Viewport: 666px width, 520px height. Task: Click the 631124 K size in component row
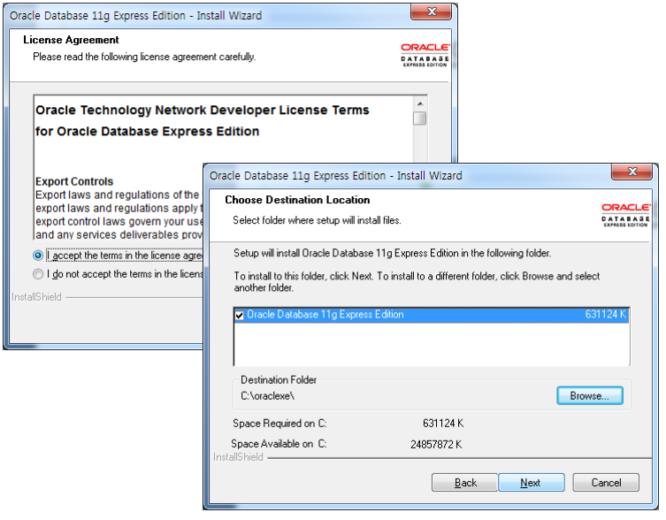605,314
